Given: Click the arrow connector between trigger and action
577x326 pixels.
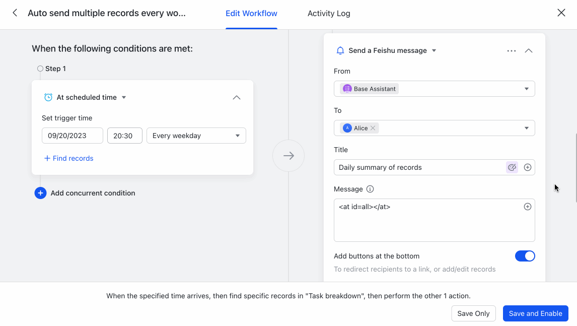Looking at the screenshot, I should click(288, 156).
